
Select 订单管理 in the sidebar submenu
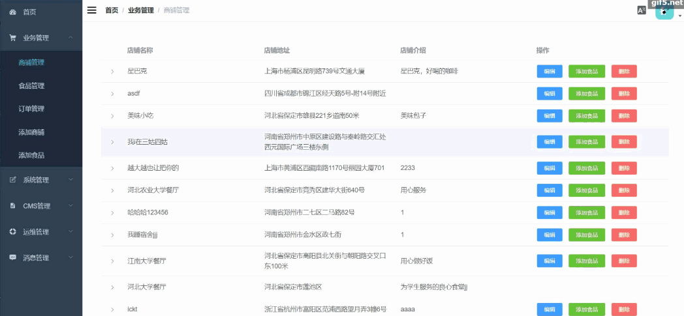pyautogui.click(x=41, y=109)
